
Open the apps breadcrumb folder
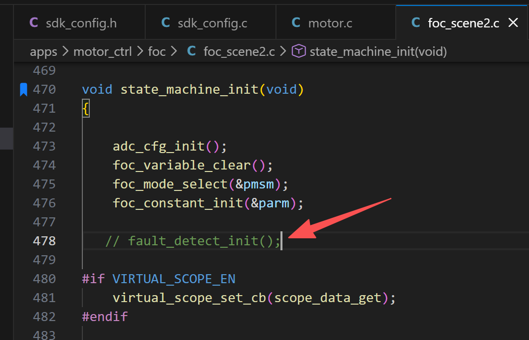pyautogui.click(x=43, y=51)
